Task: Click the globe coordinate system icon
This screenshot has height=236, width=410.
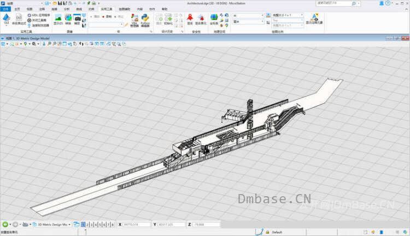Action: (x=214, y=20)
